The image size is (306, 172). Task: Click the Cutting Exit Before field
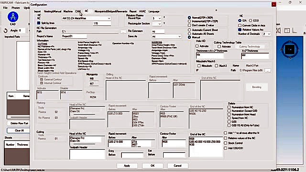[174, 155]
